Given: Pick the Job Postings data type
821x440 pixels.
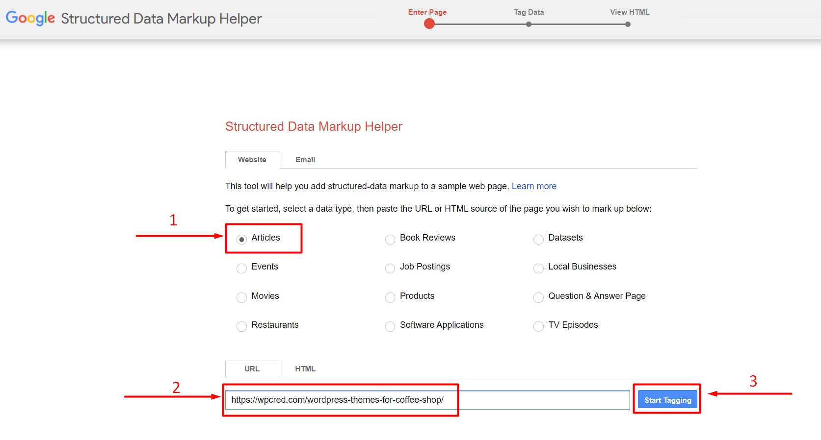Looking at the screenshot, I should click(390, 269).
